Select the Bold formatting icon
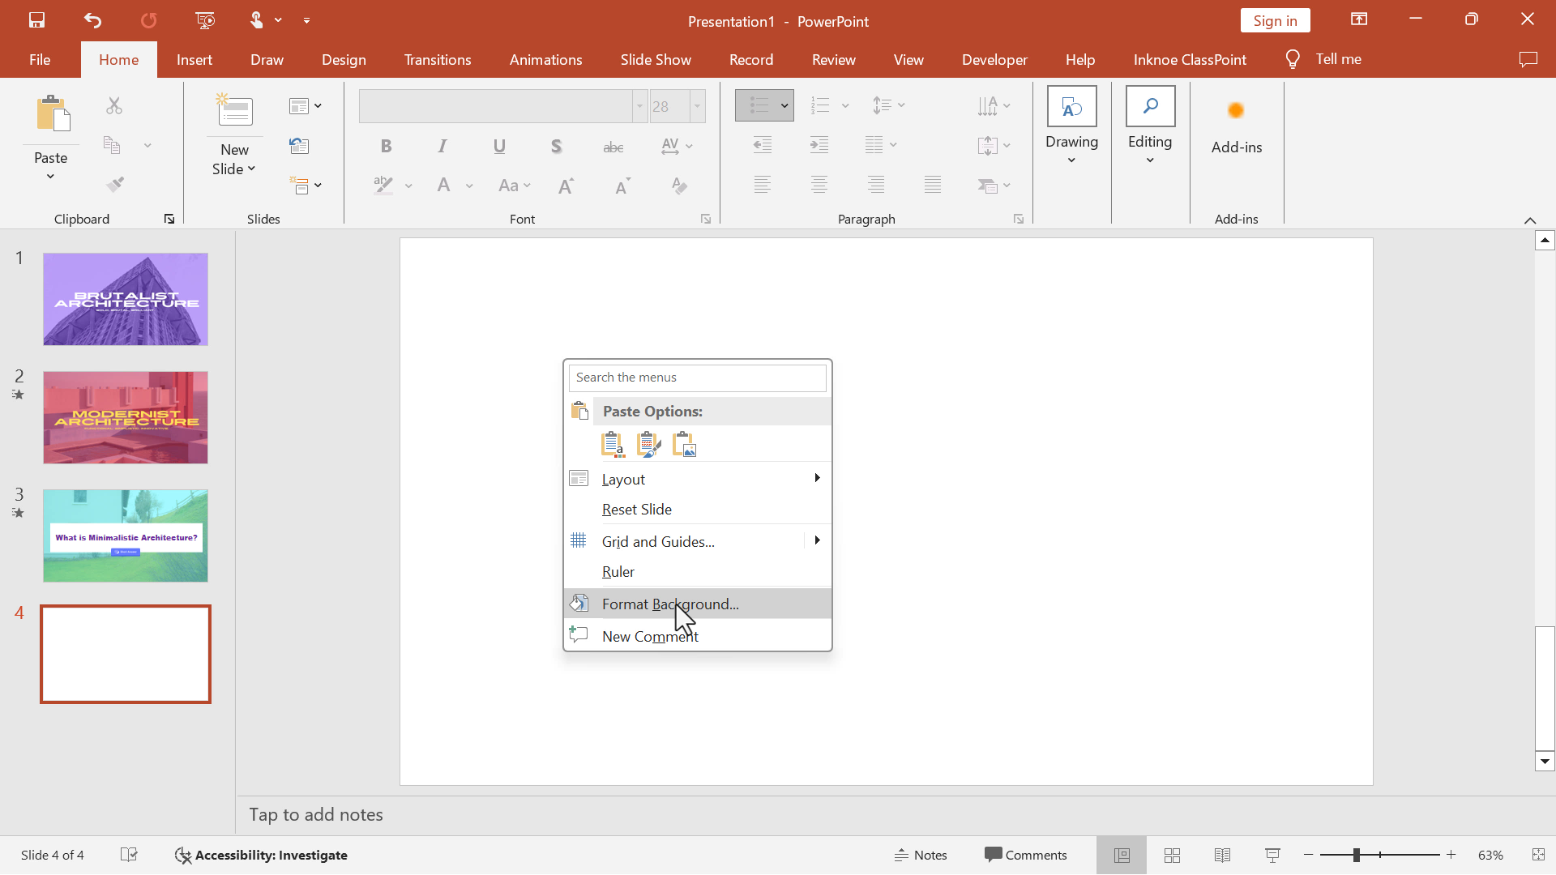The height and width of the screenshot is (875, 1556). pos(386,145)
